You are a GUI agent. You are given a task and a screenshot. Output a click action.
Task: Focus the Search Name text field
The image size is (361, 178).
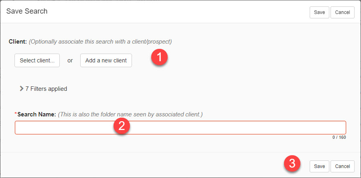[x=180, y=128]
